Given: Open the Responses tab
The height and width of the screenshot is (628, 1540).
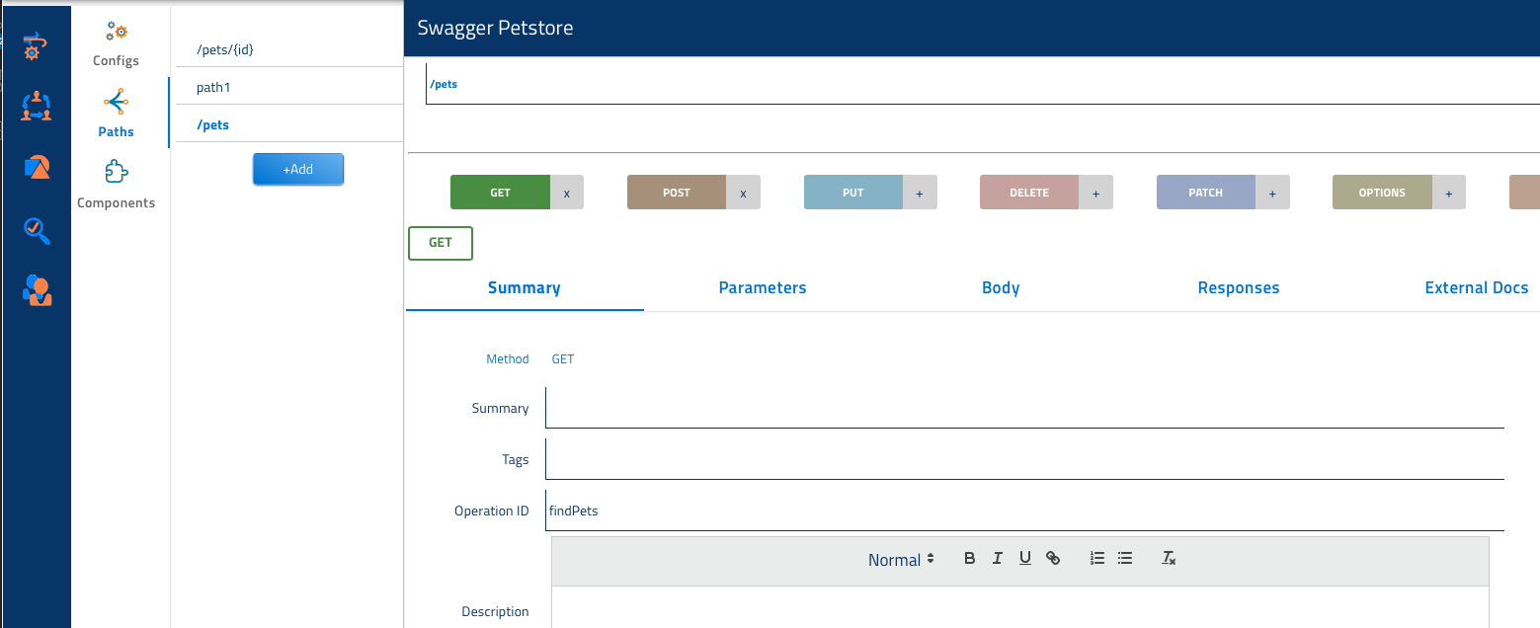Looking at the screenshot, I should [x=1238, y=288].
